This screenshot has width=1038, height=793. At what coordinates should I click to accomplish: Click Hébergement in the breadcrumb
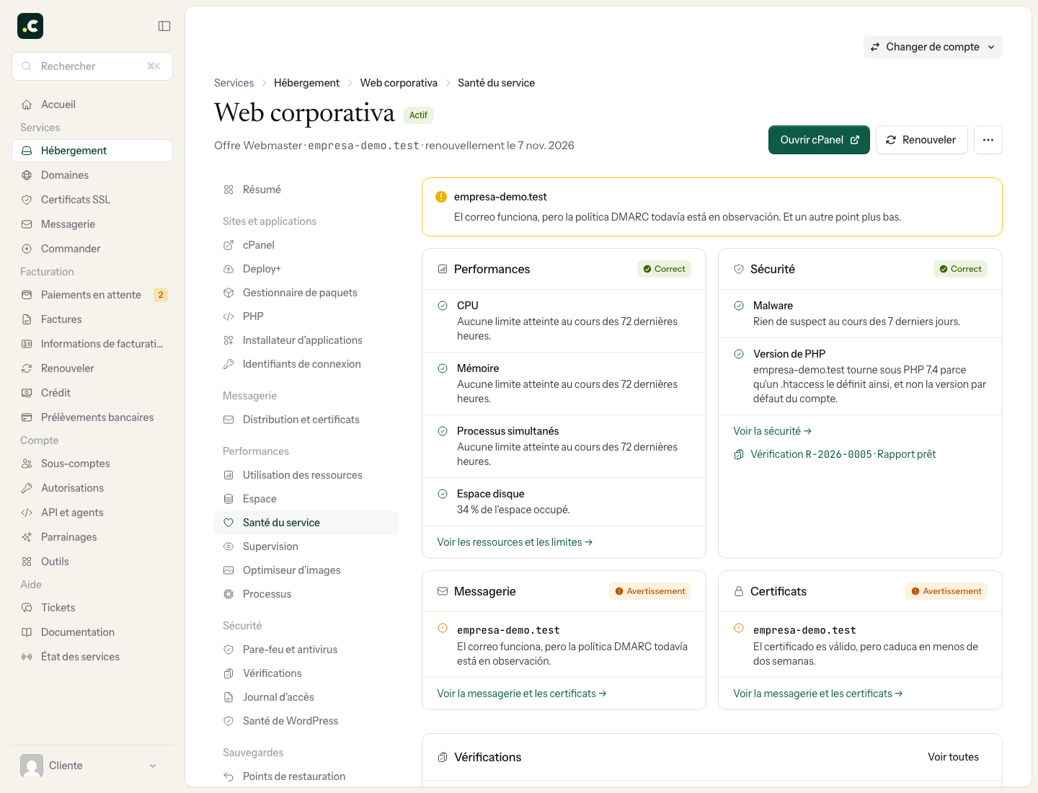[306, 83]
